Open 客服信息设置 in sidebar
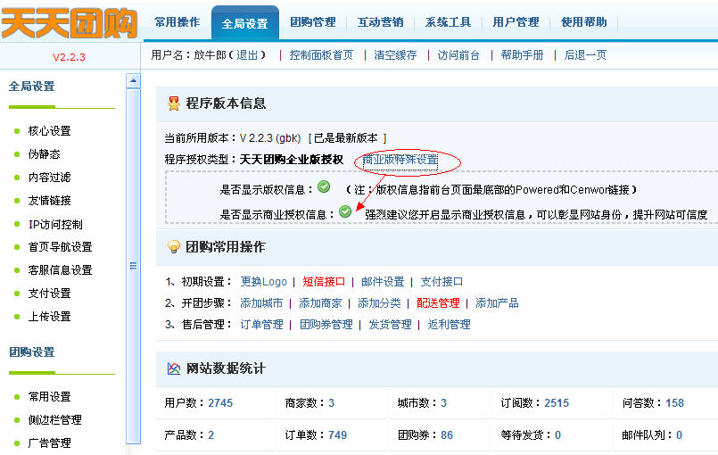The height and width of the screenshot is (455, 718). (x=60, y=270)
